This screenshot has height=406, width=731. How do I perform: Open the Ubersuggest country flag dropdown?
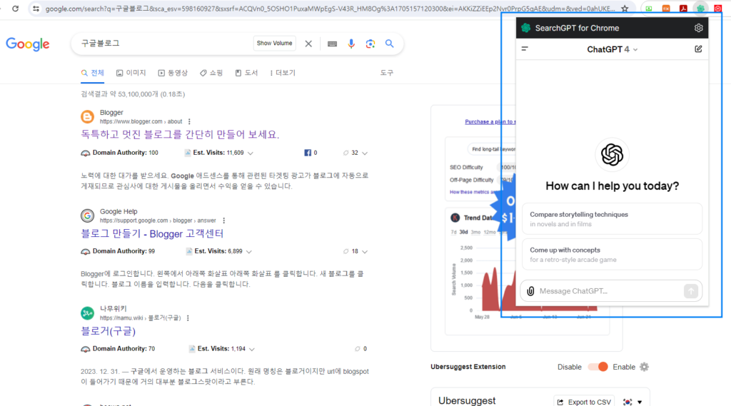click(632, 402)
